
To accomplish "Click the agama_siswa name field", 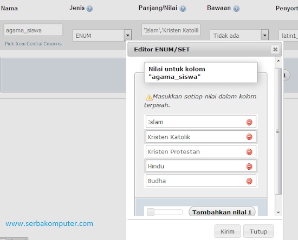I will click(33, 30).
